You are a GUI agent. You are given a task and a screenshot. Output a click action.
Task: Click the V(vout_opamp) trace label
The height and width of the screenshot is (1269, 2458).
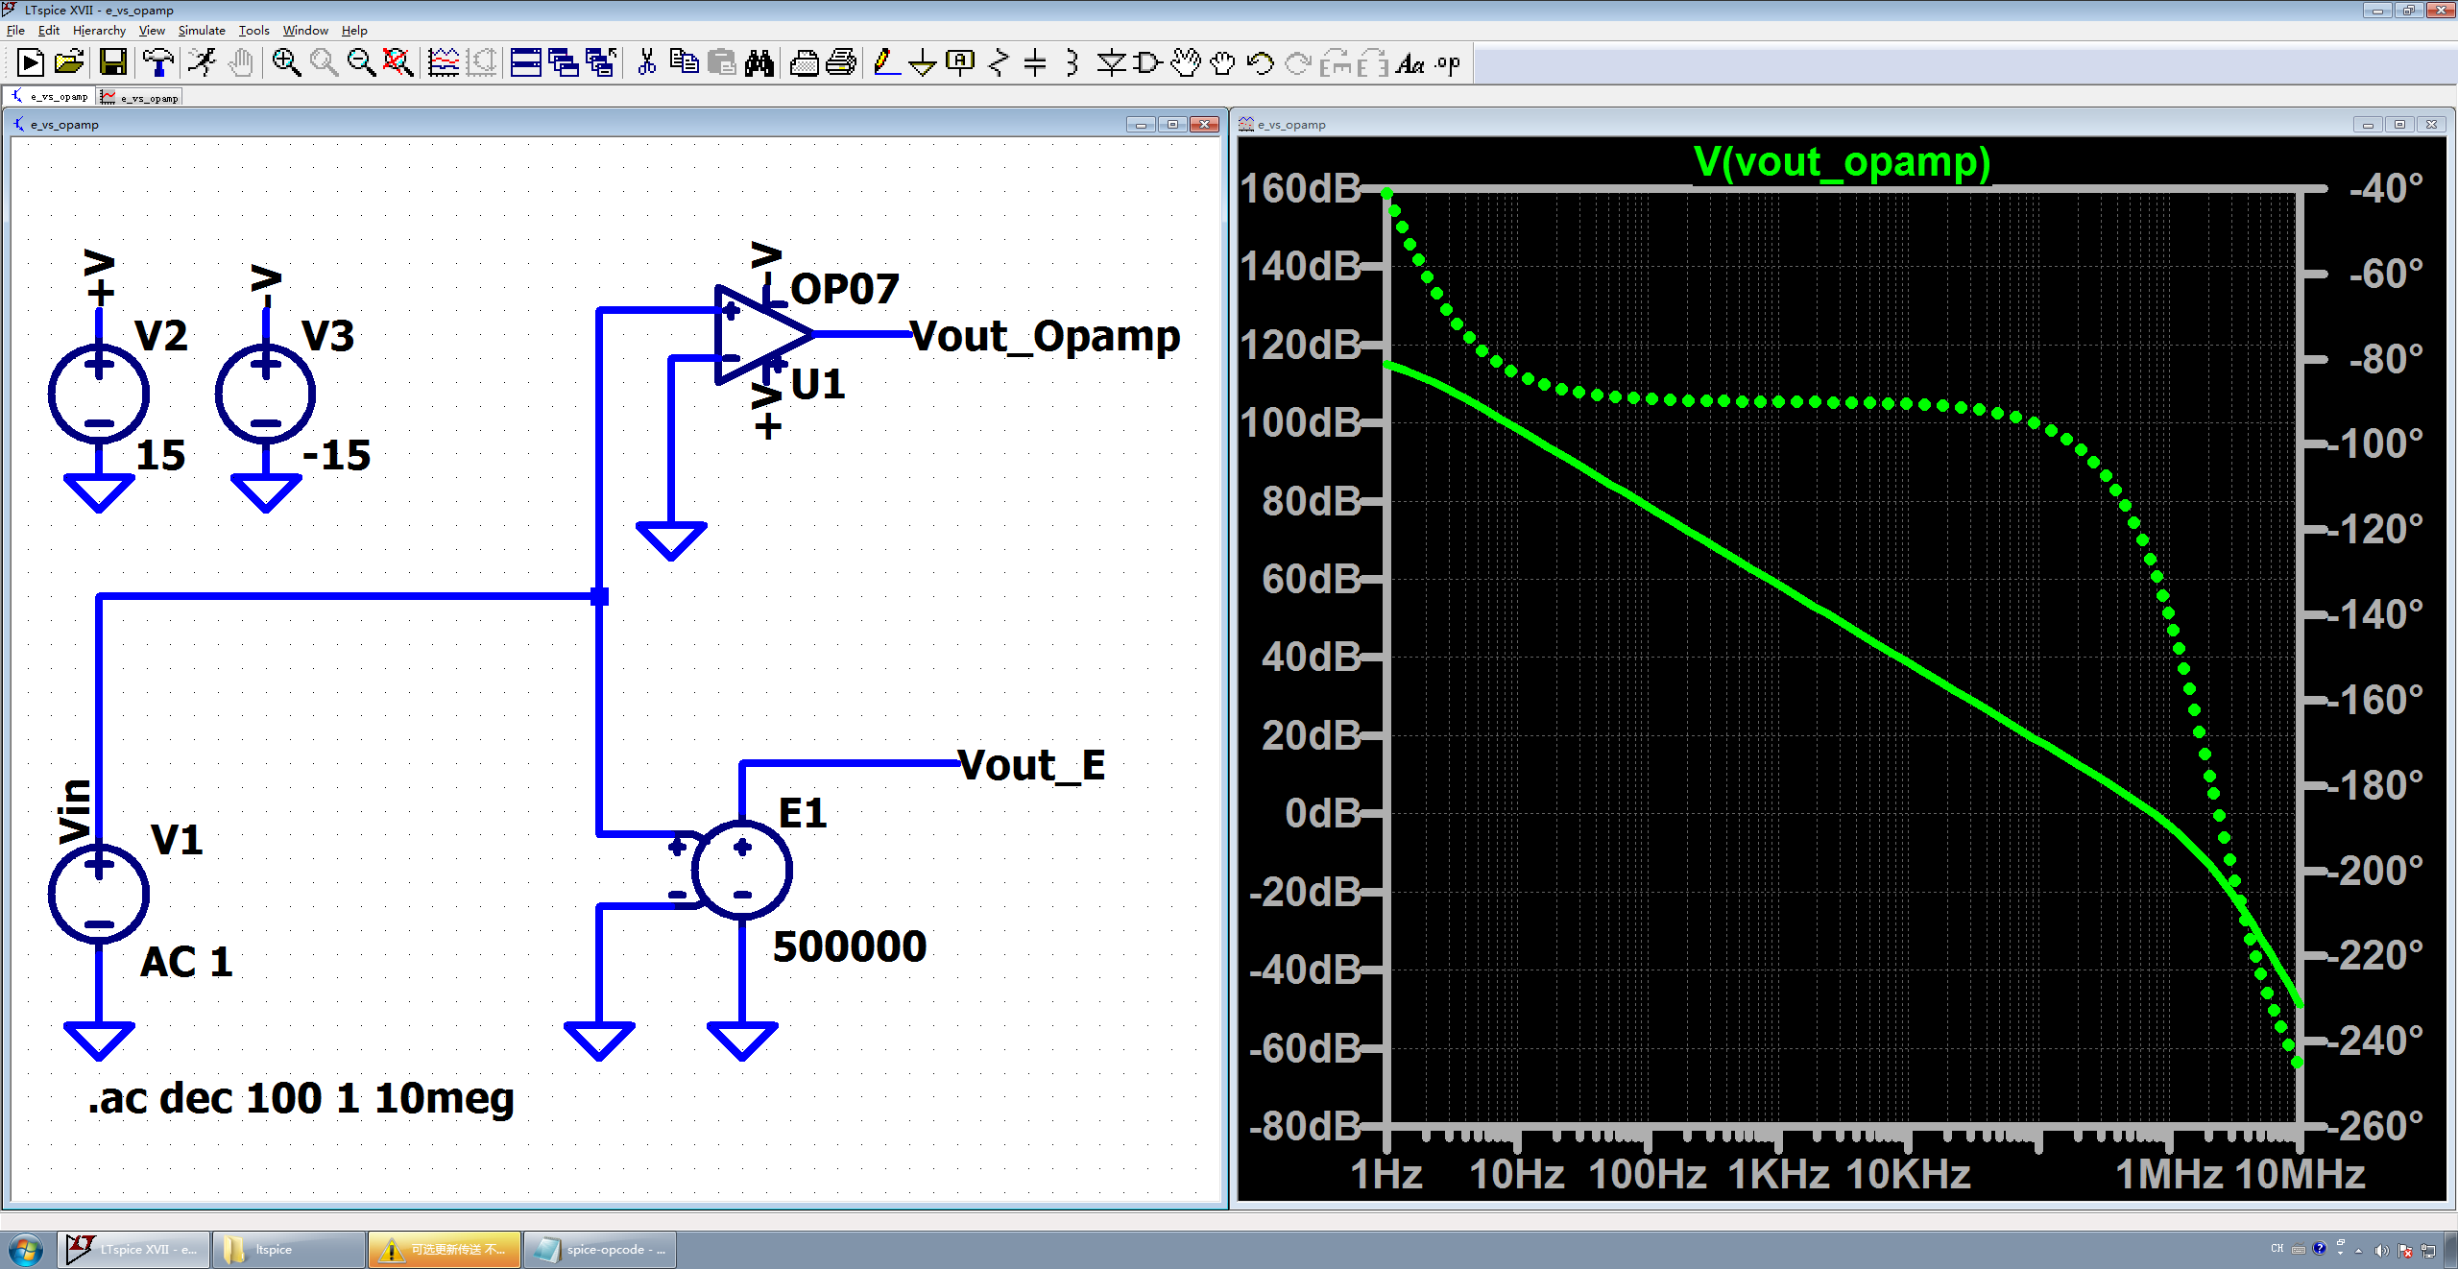coord(1842,161)
